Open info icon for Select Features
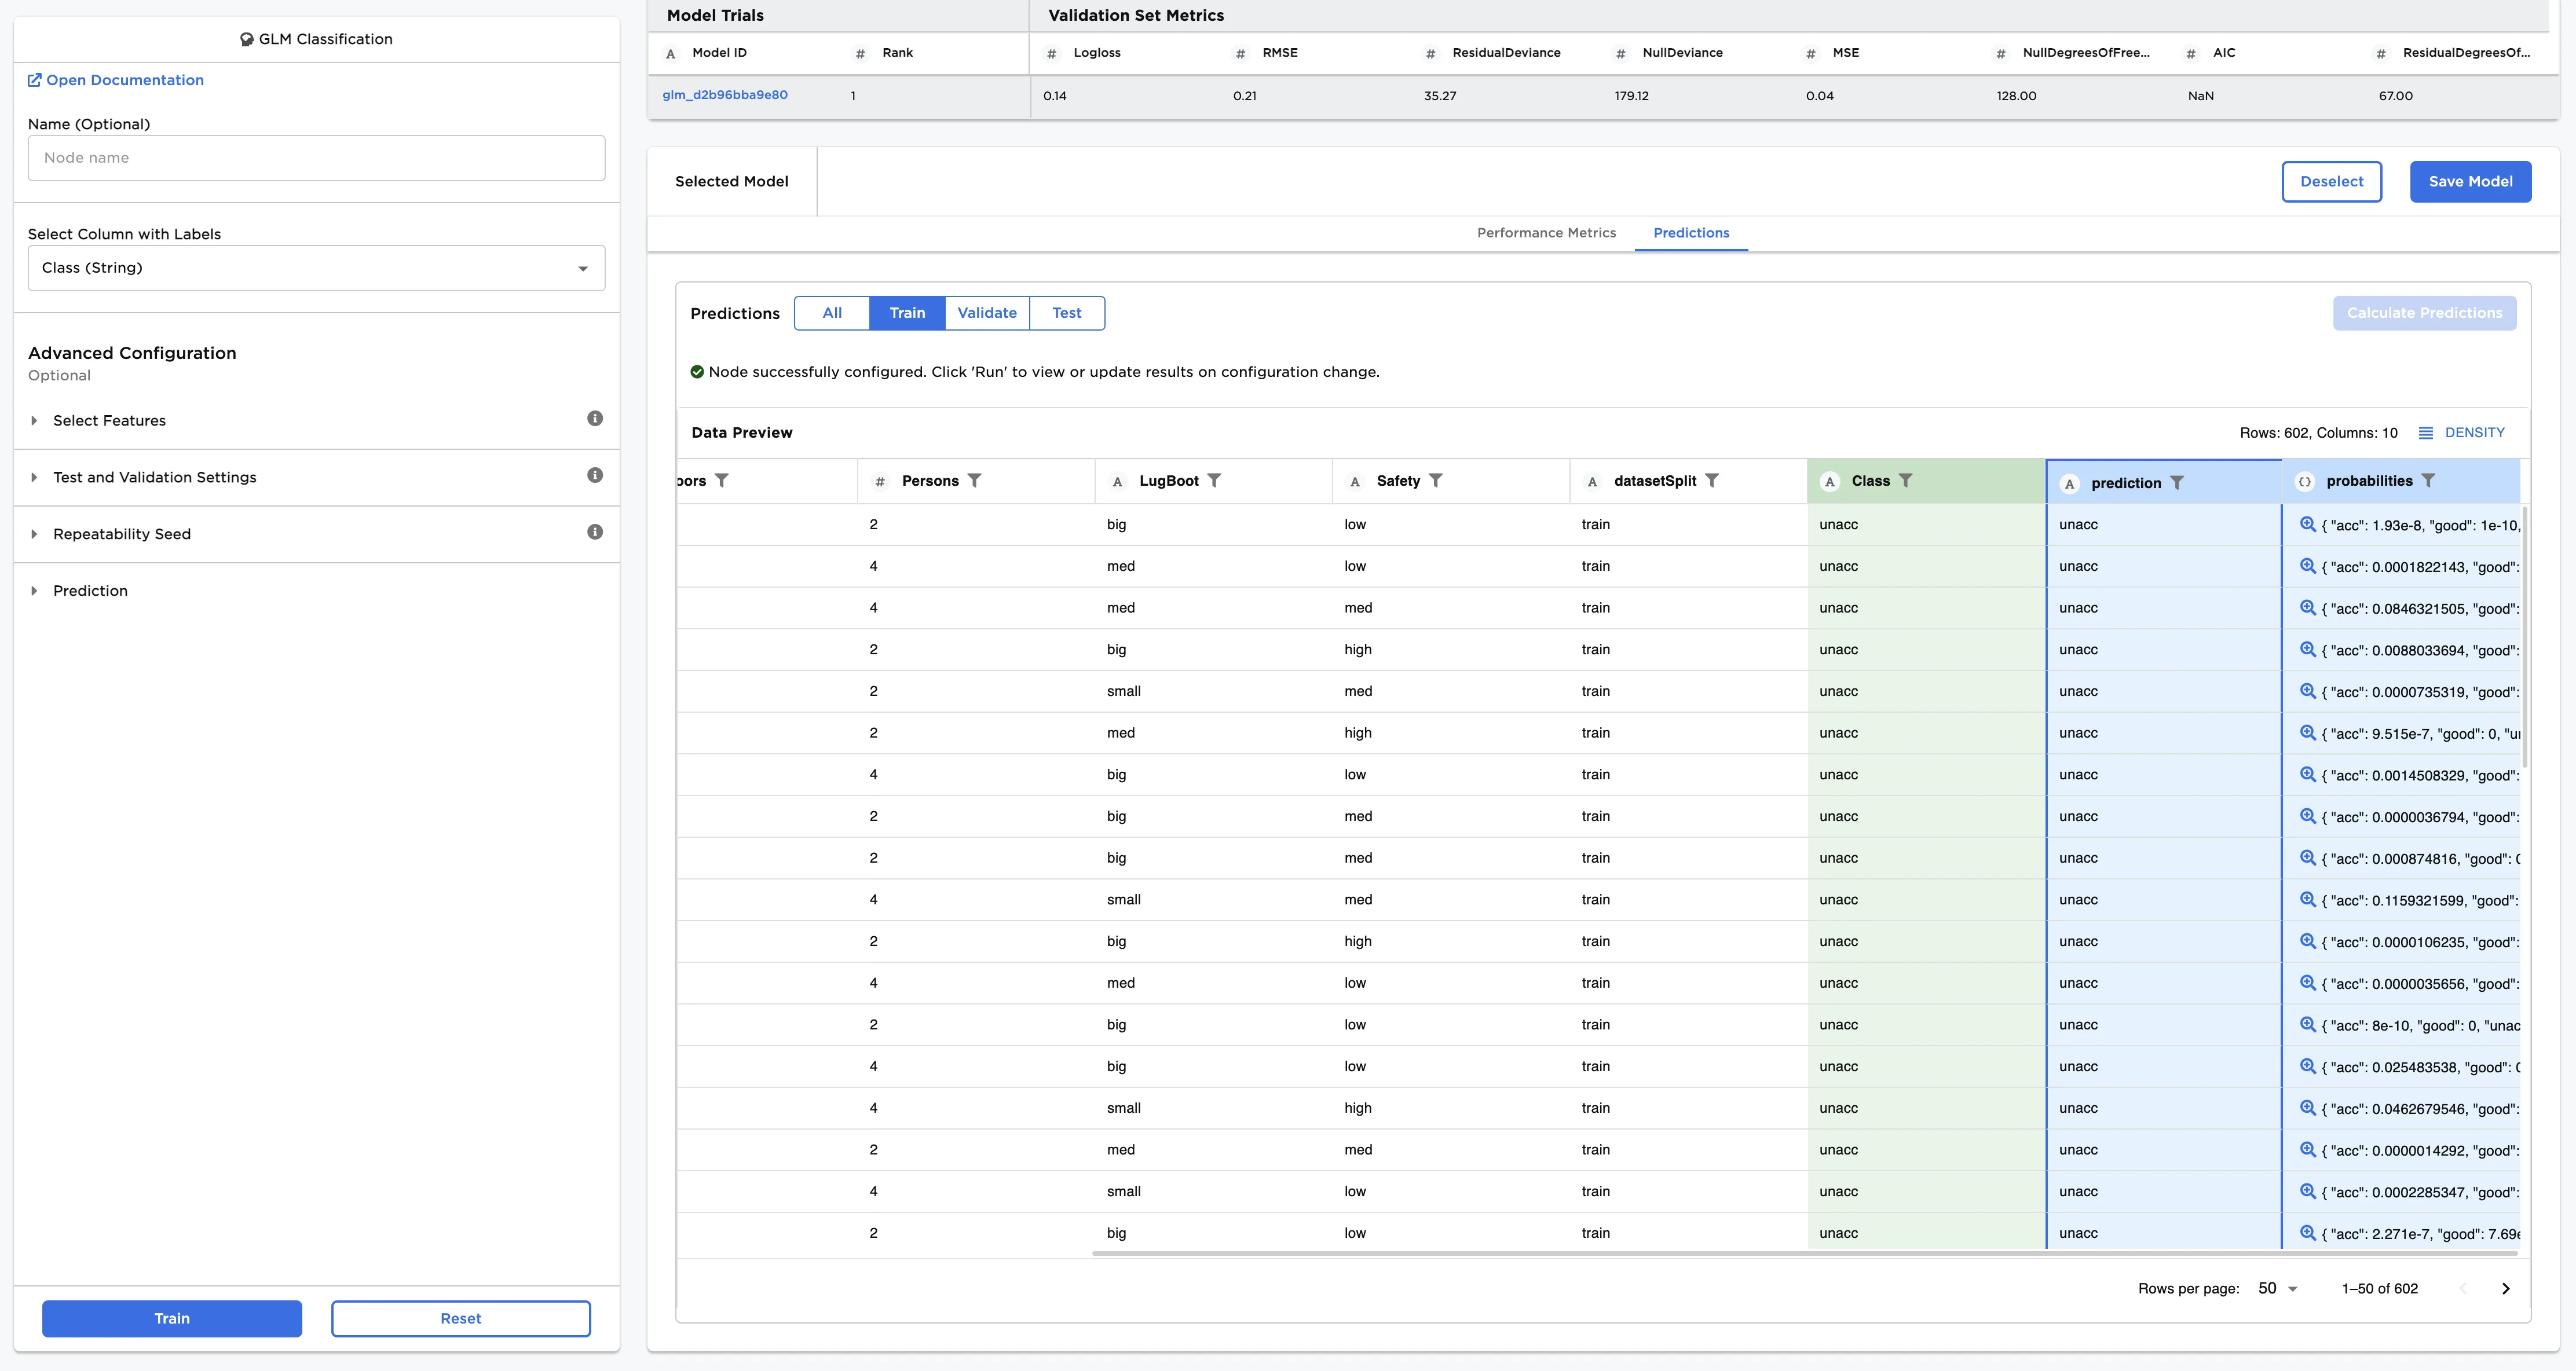This screenshot has width=2576, height=1371. pos(595,419)
